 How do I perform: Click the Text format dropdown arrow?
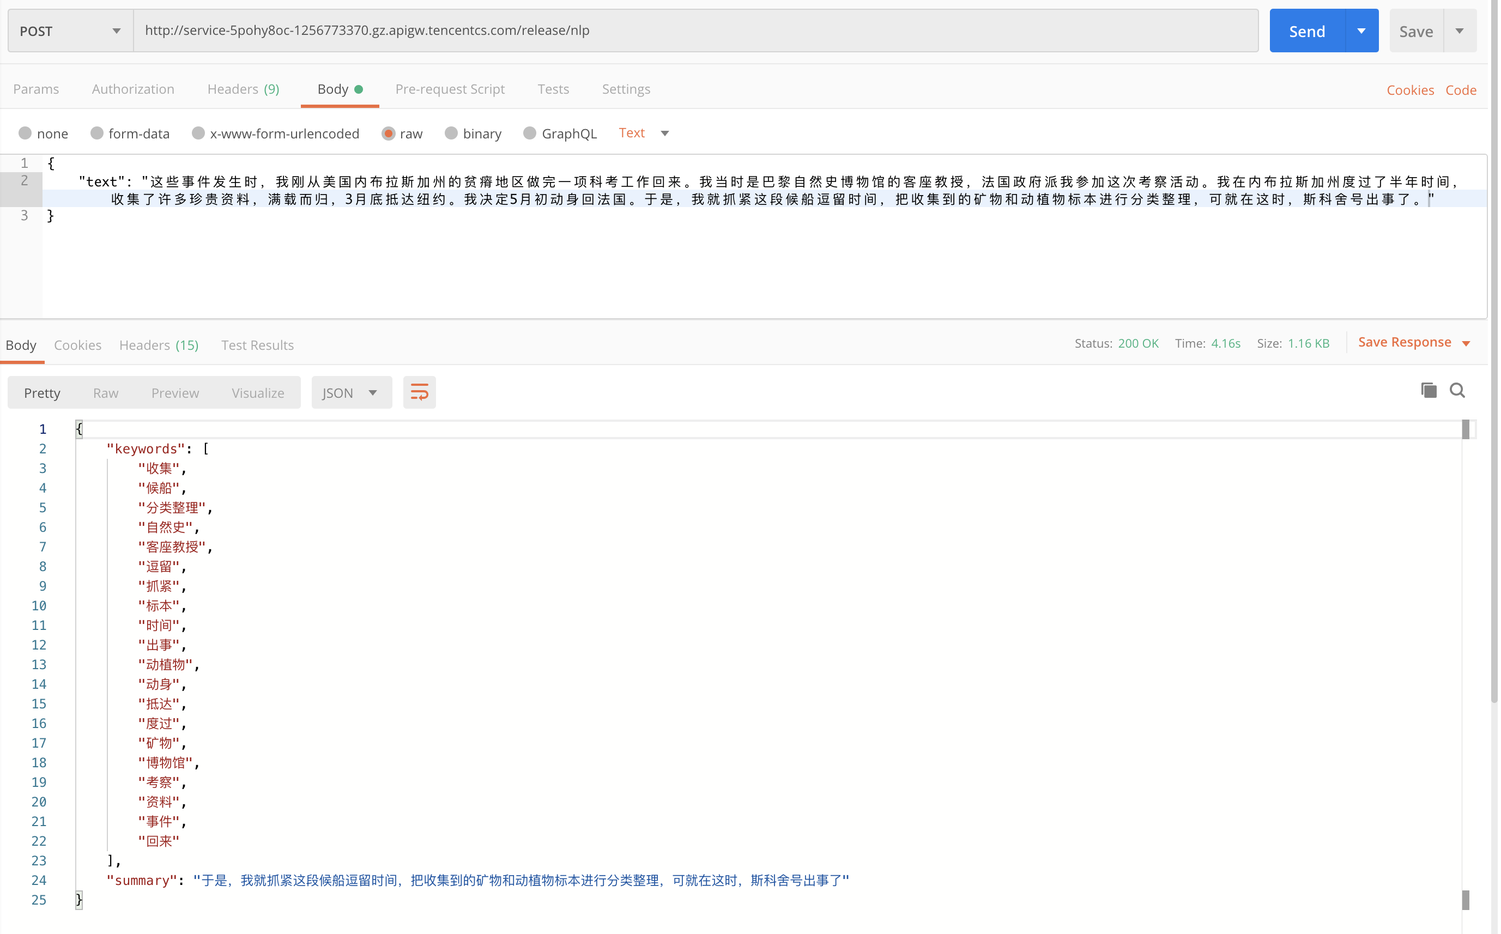[x=665, y=134]
